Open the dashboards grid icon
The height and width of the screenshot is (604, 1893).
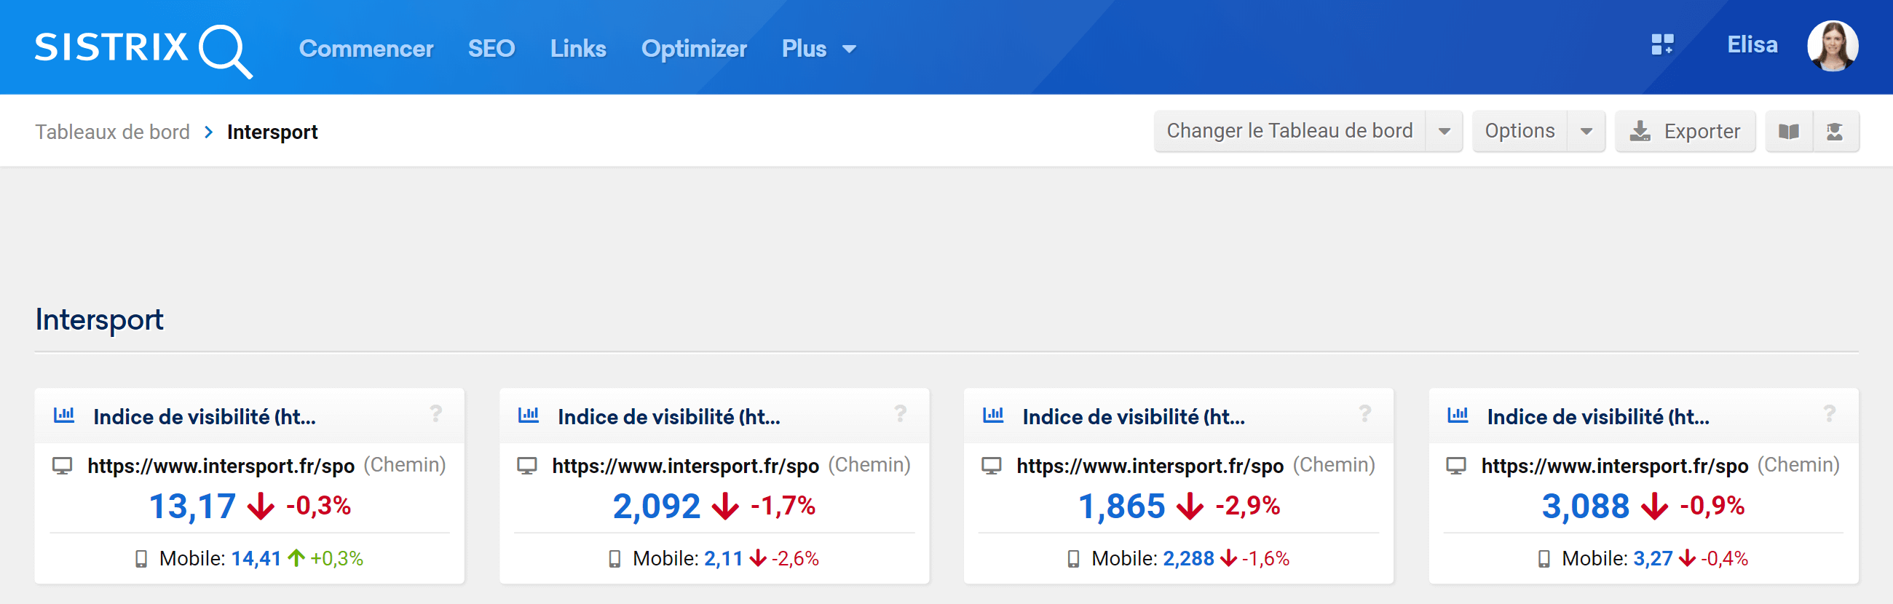click(x=1662, y=45)
